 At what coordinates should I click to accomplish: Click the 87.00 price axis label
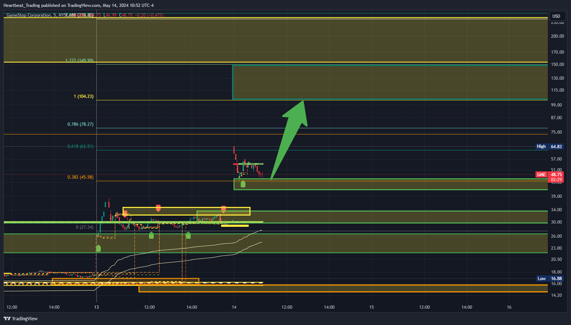(x=556, y=118)
